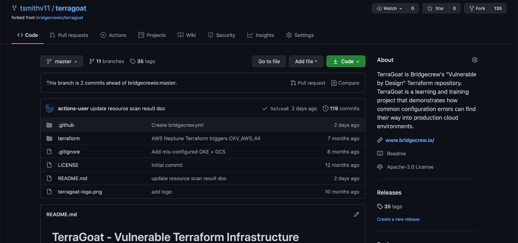Click 'AWS Neptune Terraform triggers CKV_AWS_44' message
The width and height of the screenshot is (518, 243).
[206, 138]
